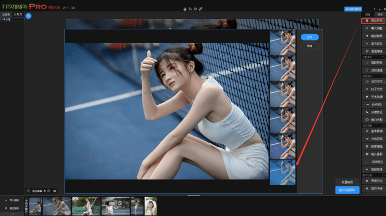The height and width of the screenshot is (216, 386).
Task: Click the 批量输出 batch export button
Action: click(347, 182)
